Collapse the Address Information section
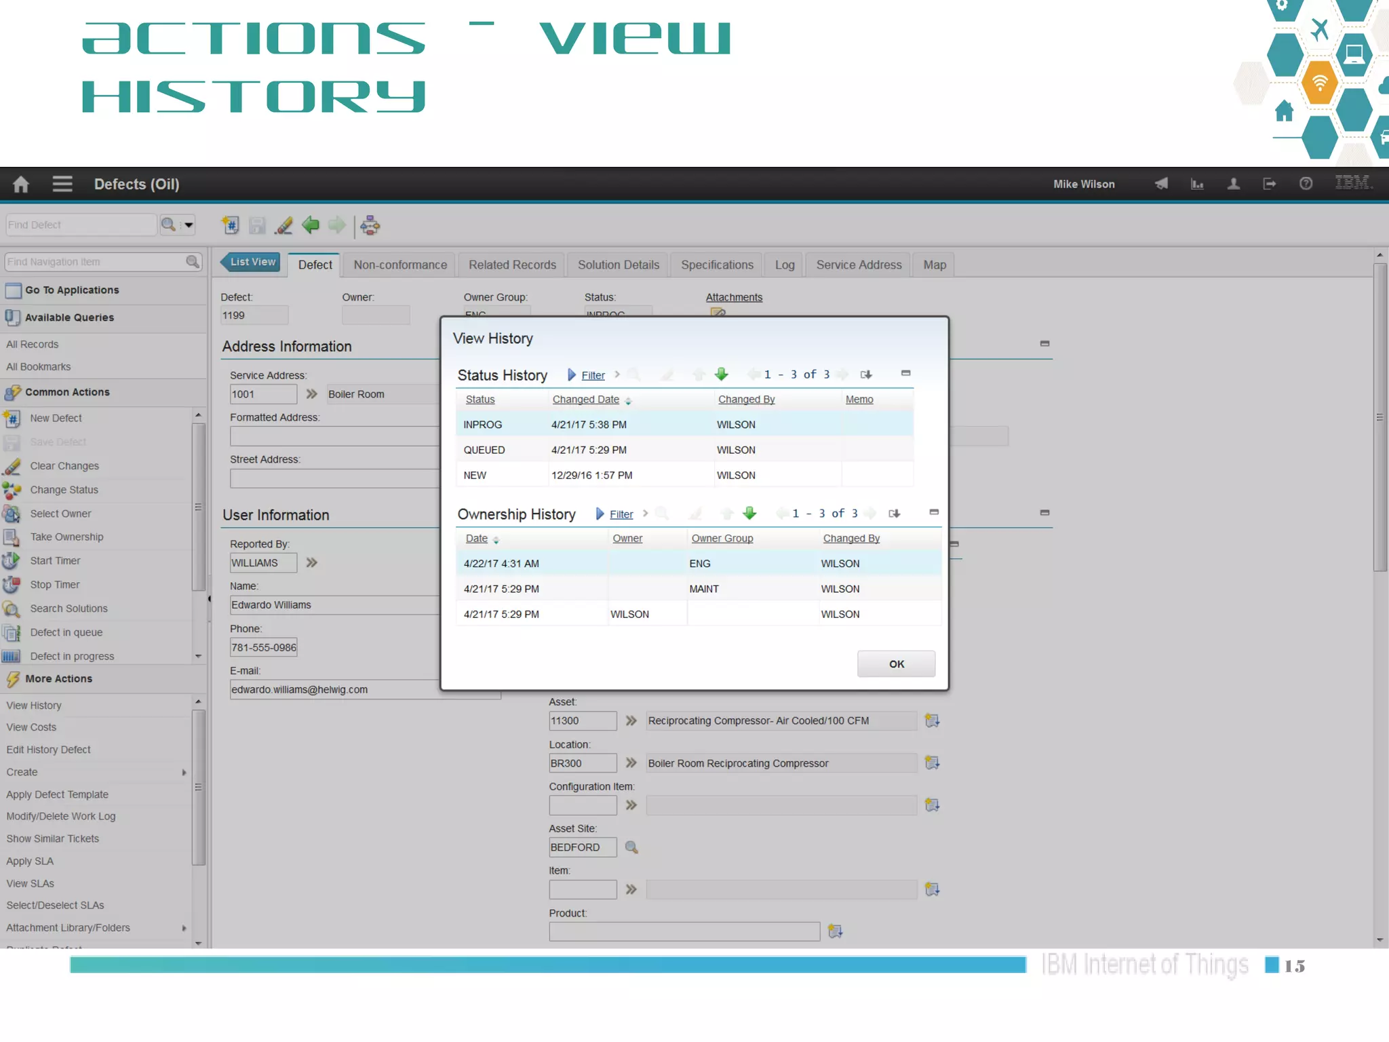 click(x=1044, y=344)
